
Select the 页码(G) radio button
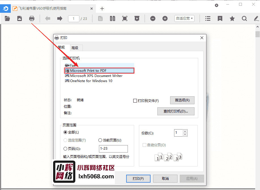click(x=65, y=149)
